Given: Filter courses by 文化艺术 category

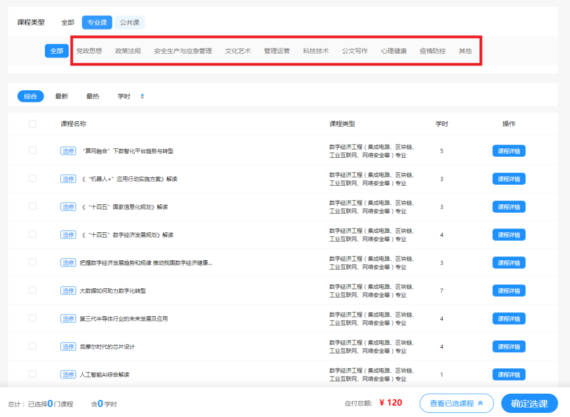Looking at the screenshot, I should pos(237,51).
